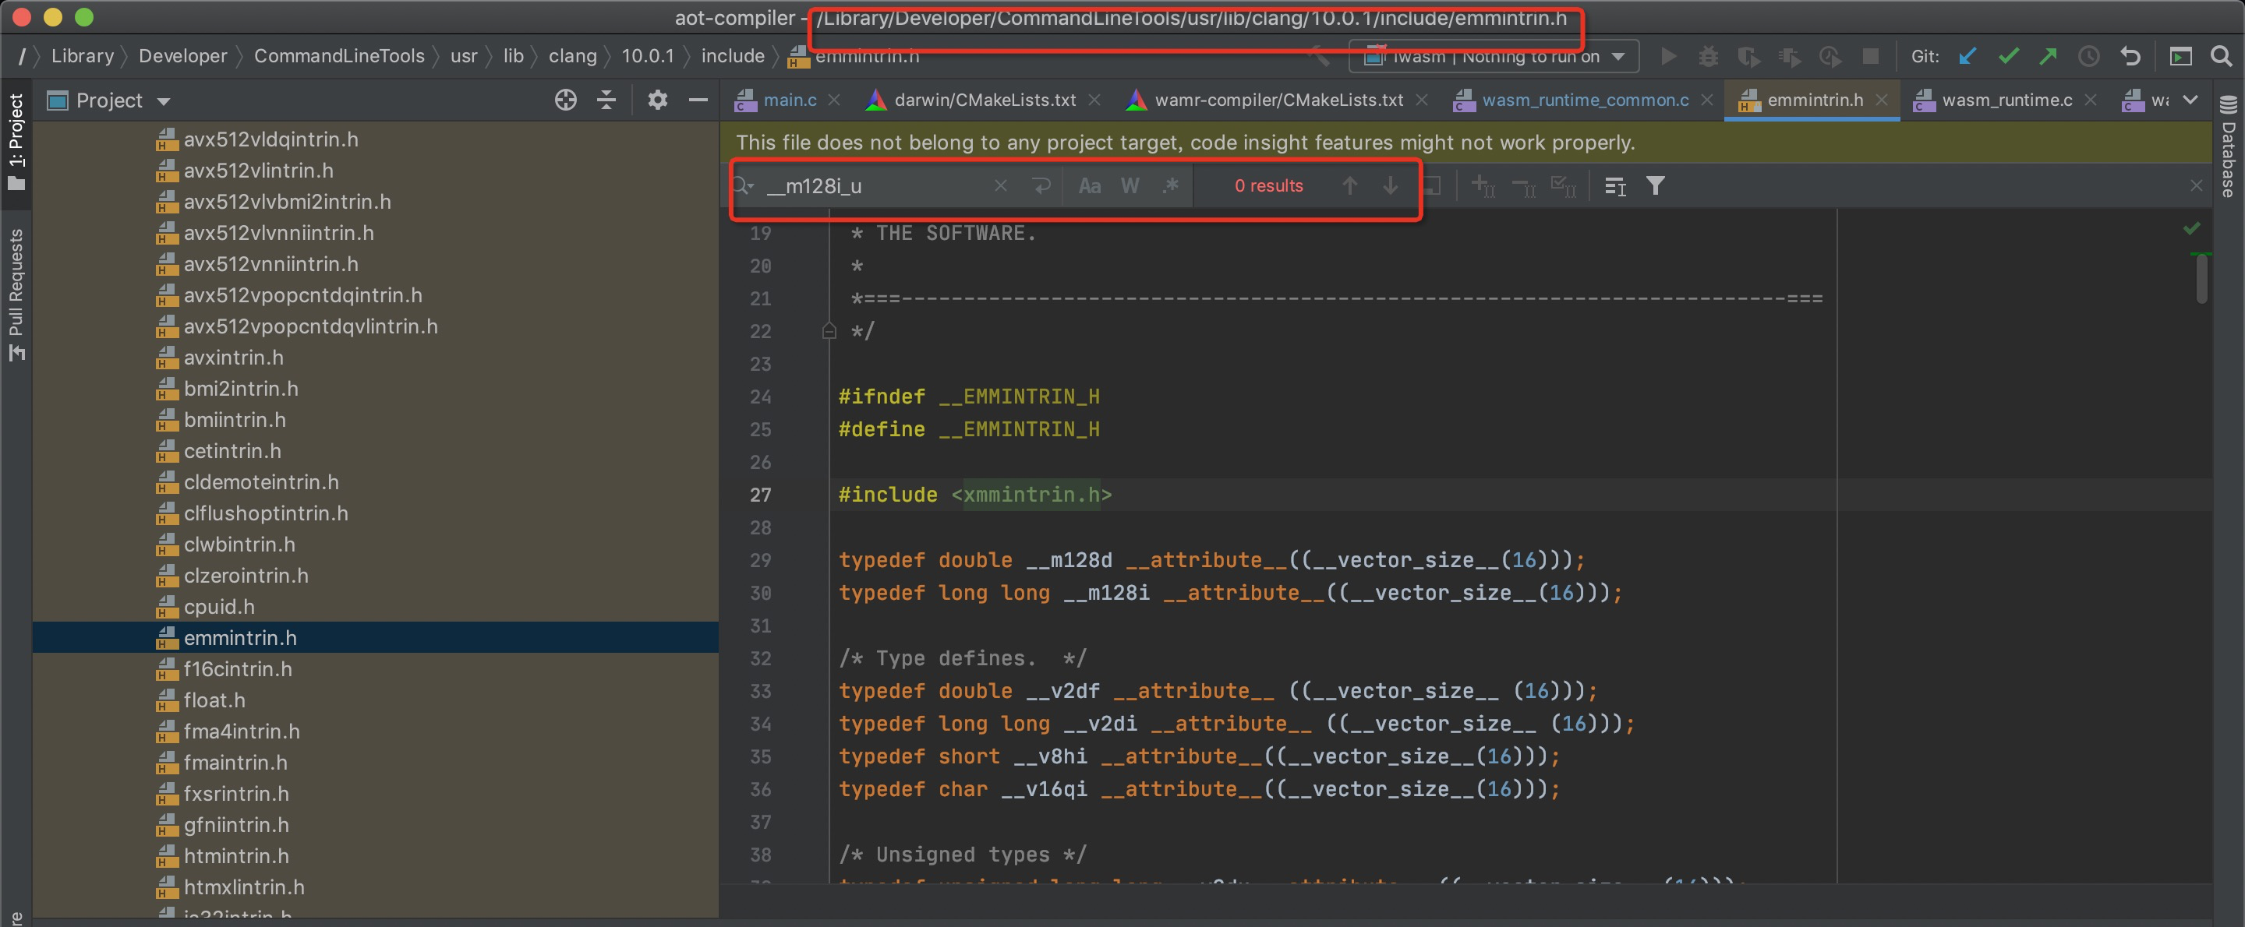Viewport: 2245px width, 927px height.
Task: Push commits using the green arrow Git icon
Action: pyautogui.click(x=2048, y=56)
